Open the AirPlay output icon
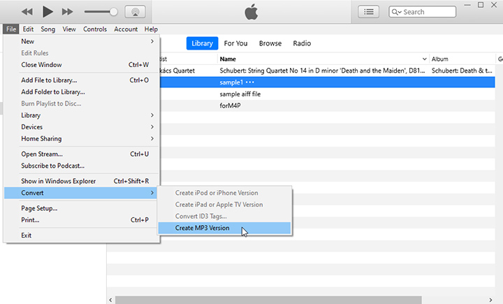The width and height of the screenshot is (503, 304). [135, 12]
